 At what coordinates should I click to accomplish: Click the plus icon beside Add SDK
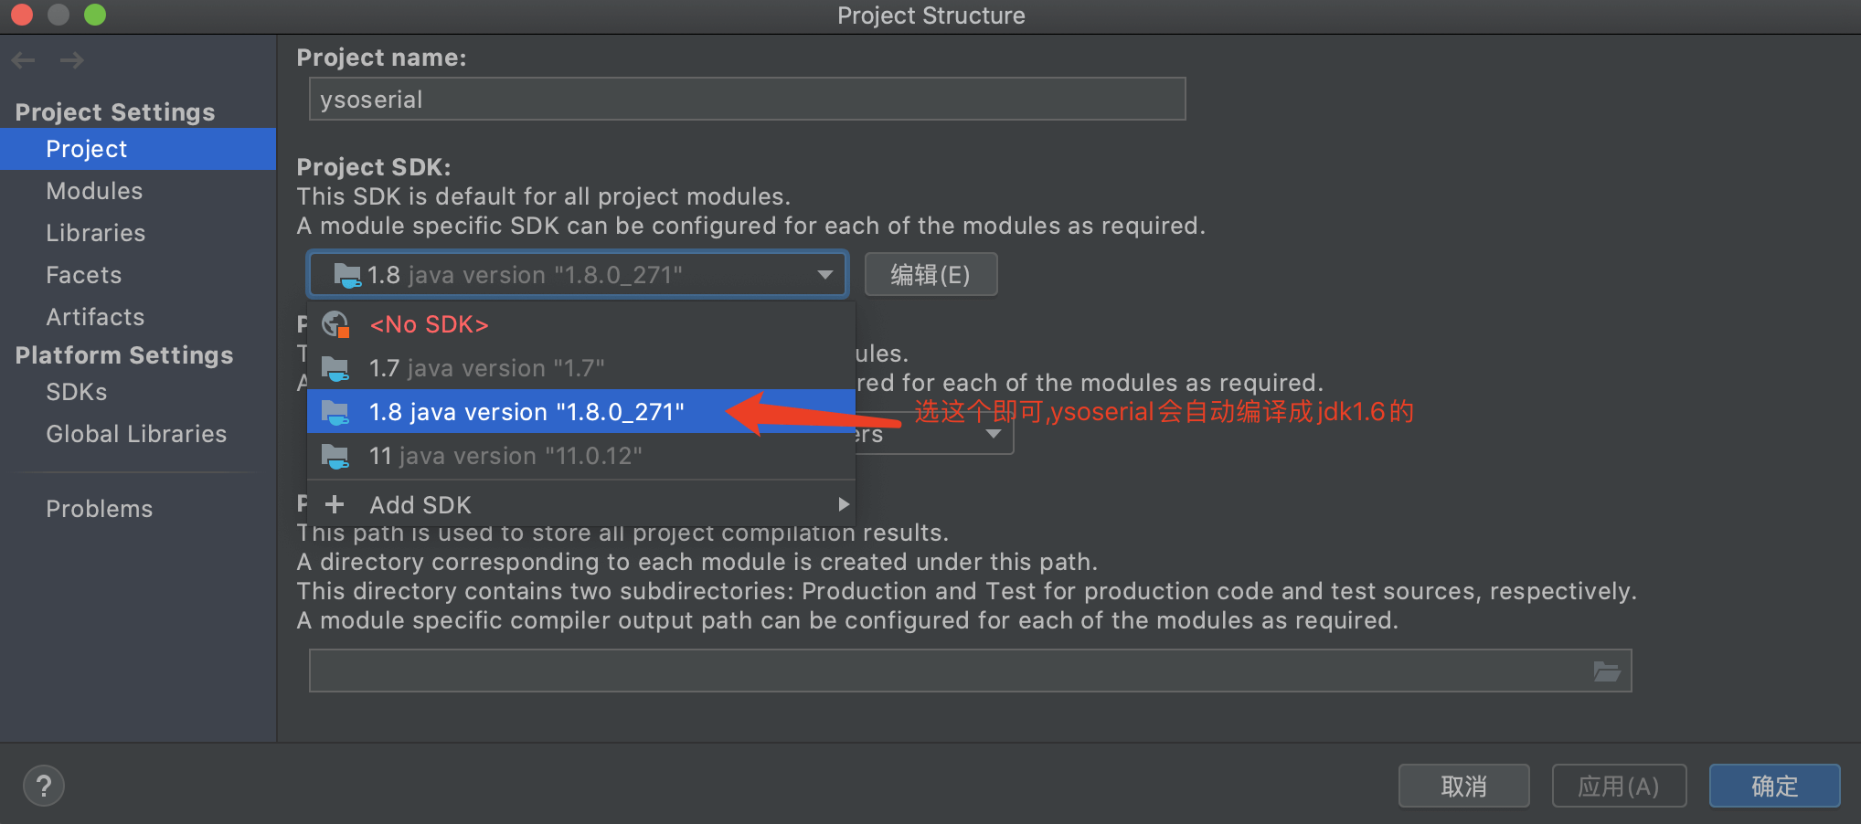[335, 504]
